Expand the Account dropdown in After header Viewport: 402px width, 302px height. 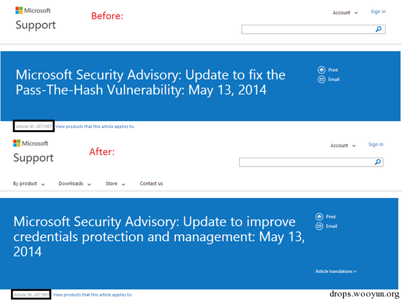tap(343, 145)
